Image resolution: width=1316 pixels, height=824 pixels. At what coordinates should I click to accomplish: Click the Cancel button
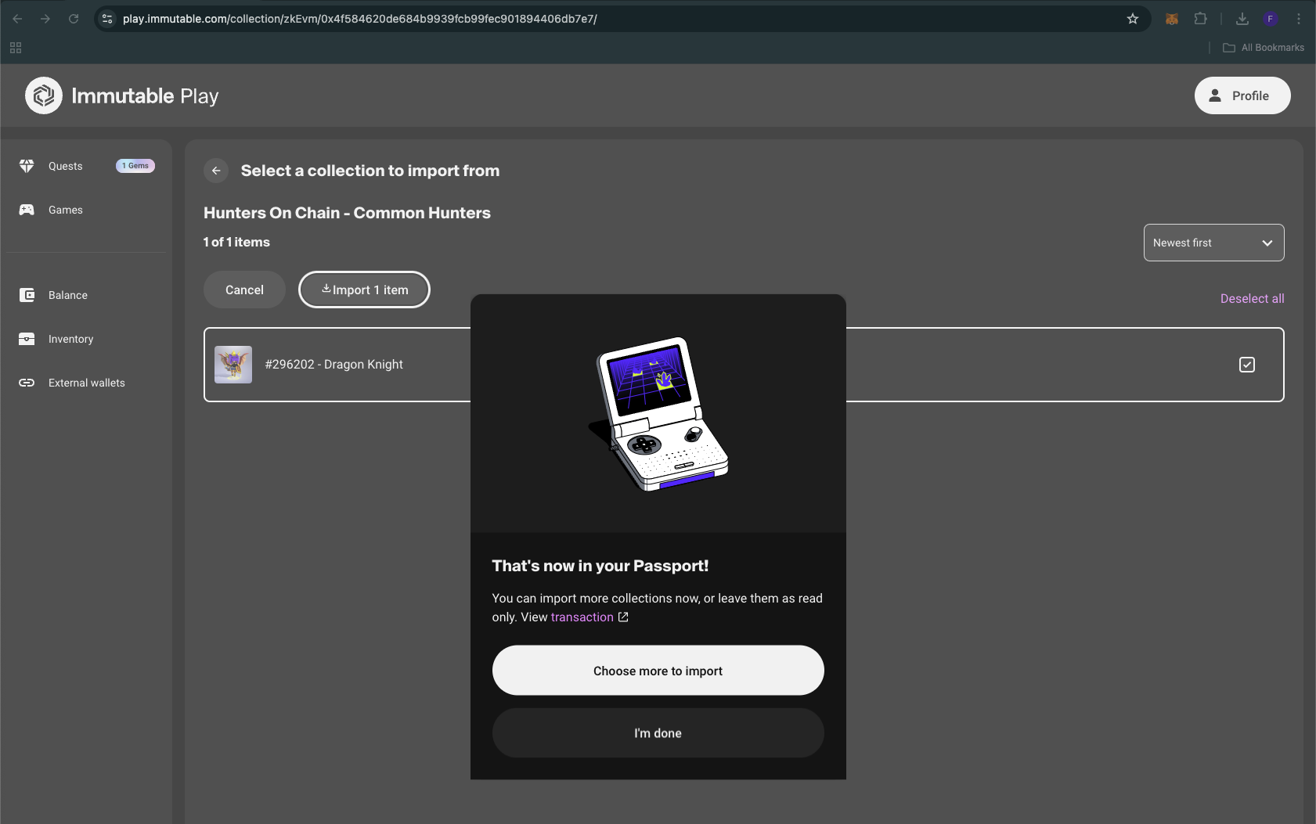(244, 290)
